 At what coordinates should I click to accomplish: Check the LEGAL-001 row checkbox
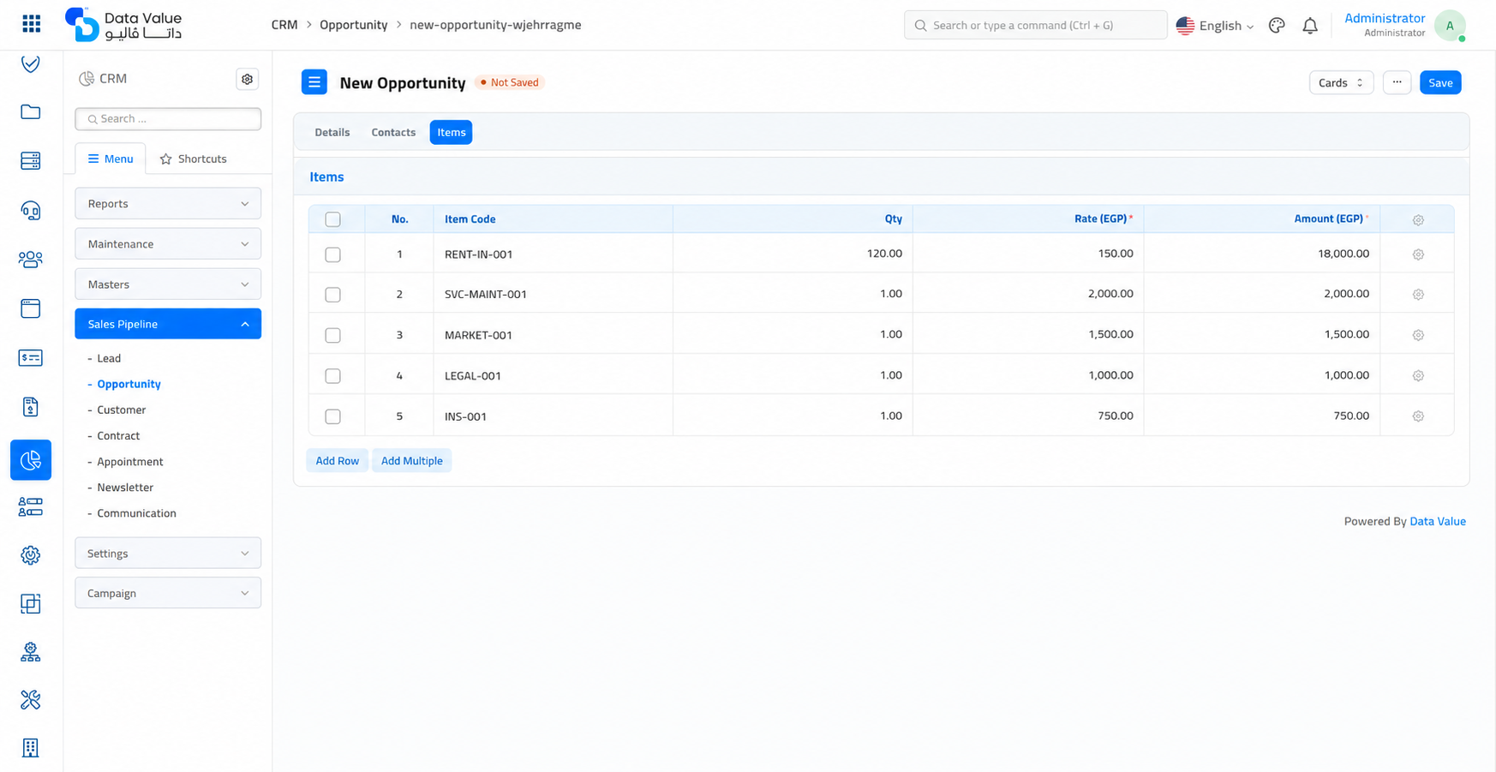333,376
